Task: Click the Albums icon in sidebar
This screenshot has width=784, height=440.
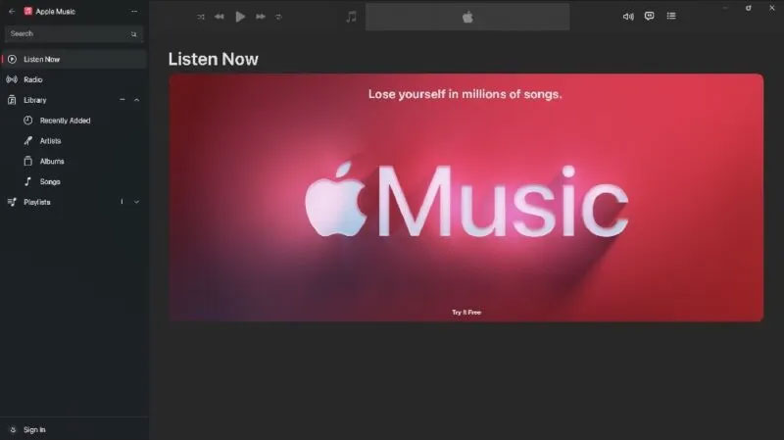Action: click(x=28, y=161)
